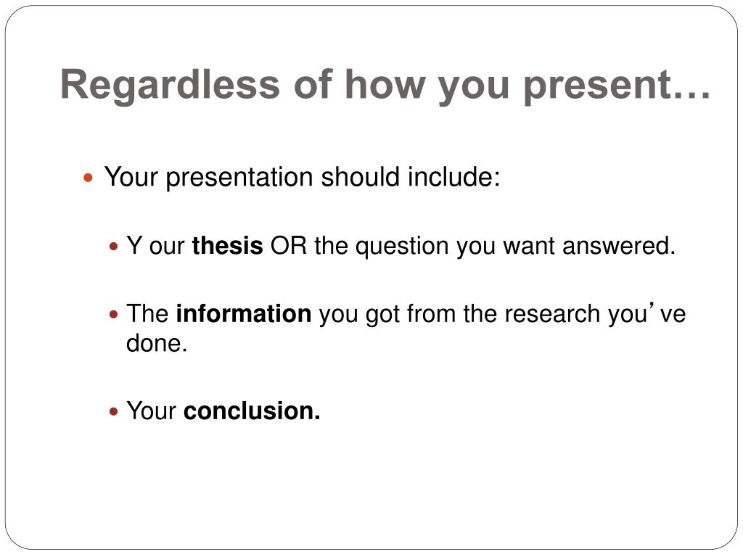Click the word 'include:' in the first bullet
The width and height of the screenshot is (743, 557).
pyautogui.click(x=454, y=177)
